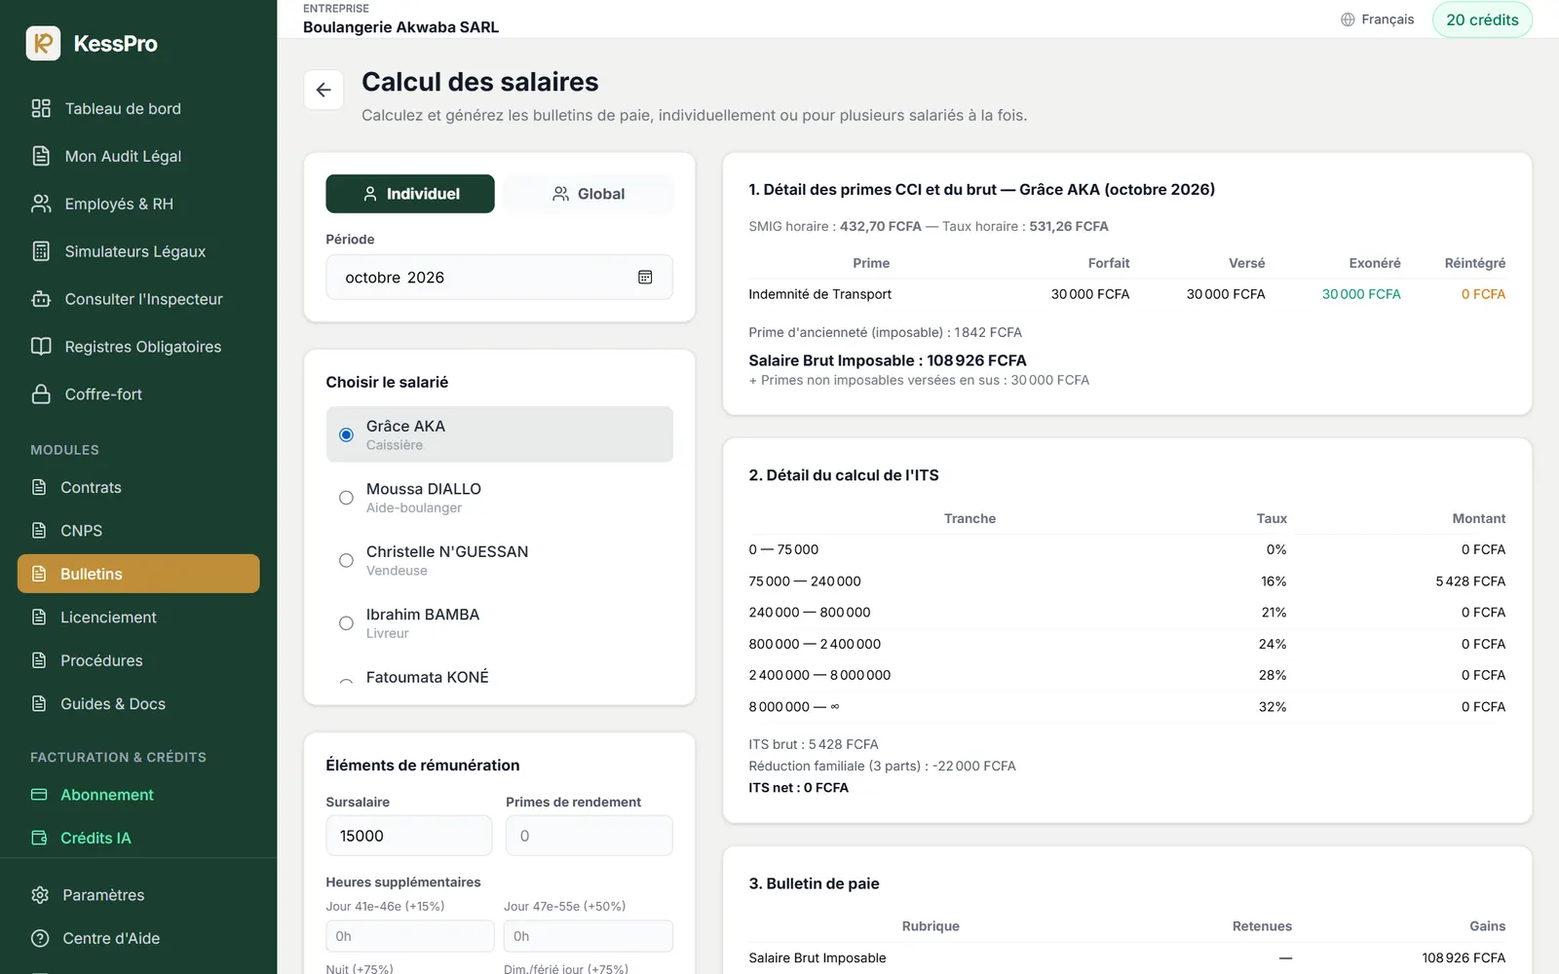Click the Primes de rendement input

click(x=589, y=836)
